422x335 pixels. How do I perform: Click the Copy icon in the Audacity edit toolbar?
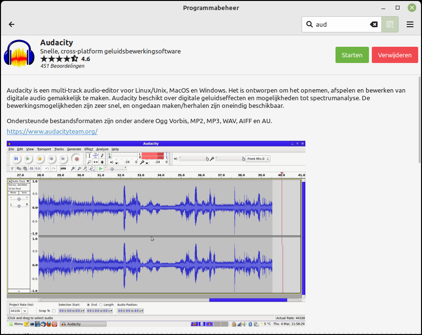19,168
